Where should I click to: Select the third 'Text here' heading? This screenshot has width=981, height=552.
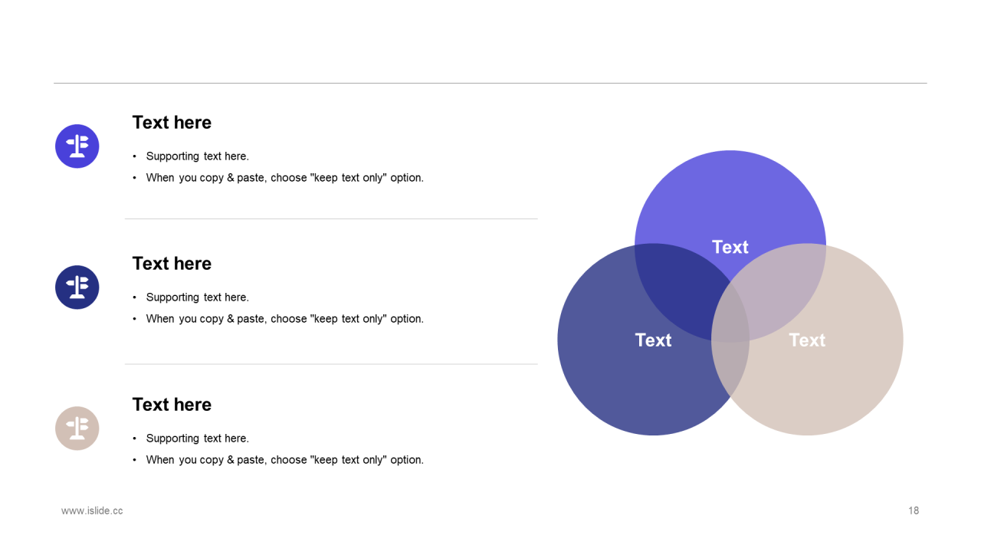coord(172,405)
